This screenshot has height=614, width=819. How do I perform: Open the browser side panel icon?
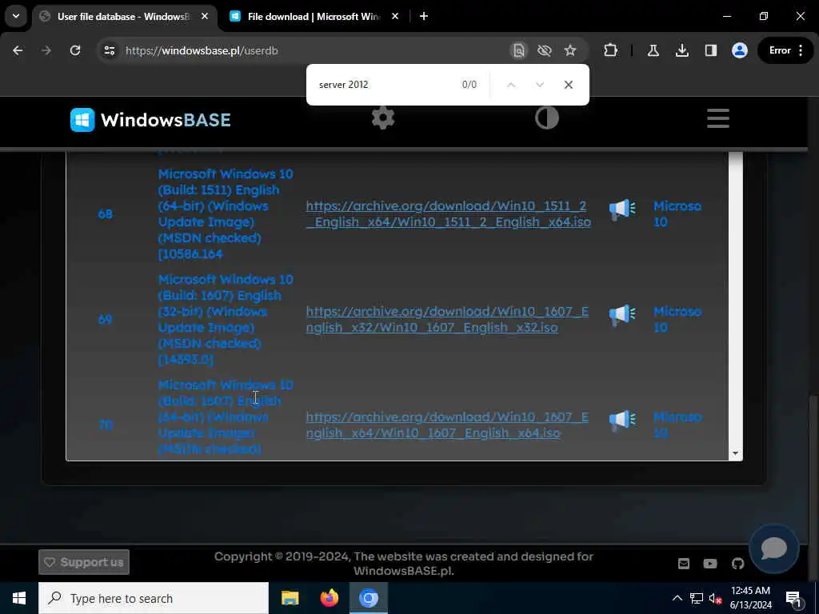click(x=710, y=50)
